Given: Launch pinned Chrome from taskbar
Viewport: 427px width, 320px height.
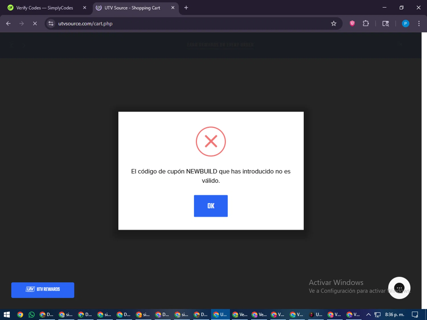Looking at the screenshot, I should point(20,315).
